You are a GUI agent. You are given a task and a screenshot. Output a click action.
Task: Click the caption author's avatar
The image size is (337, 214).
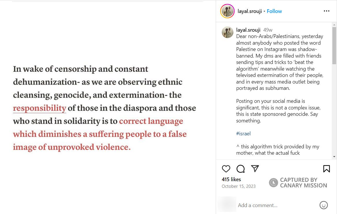228,33
